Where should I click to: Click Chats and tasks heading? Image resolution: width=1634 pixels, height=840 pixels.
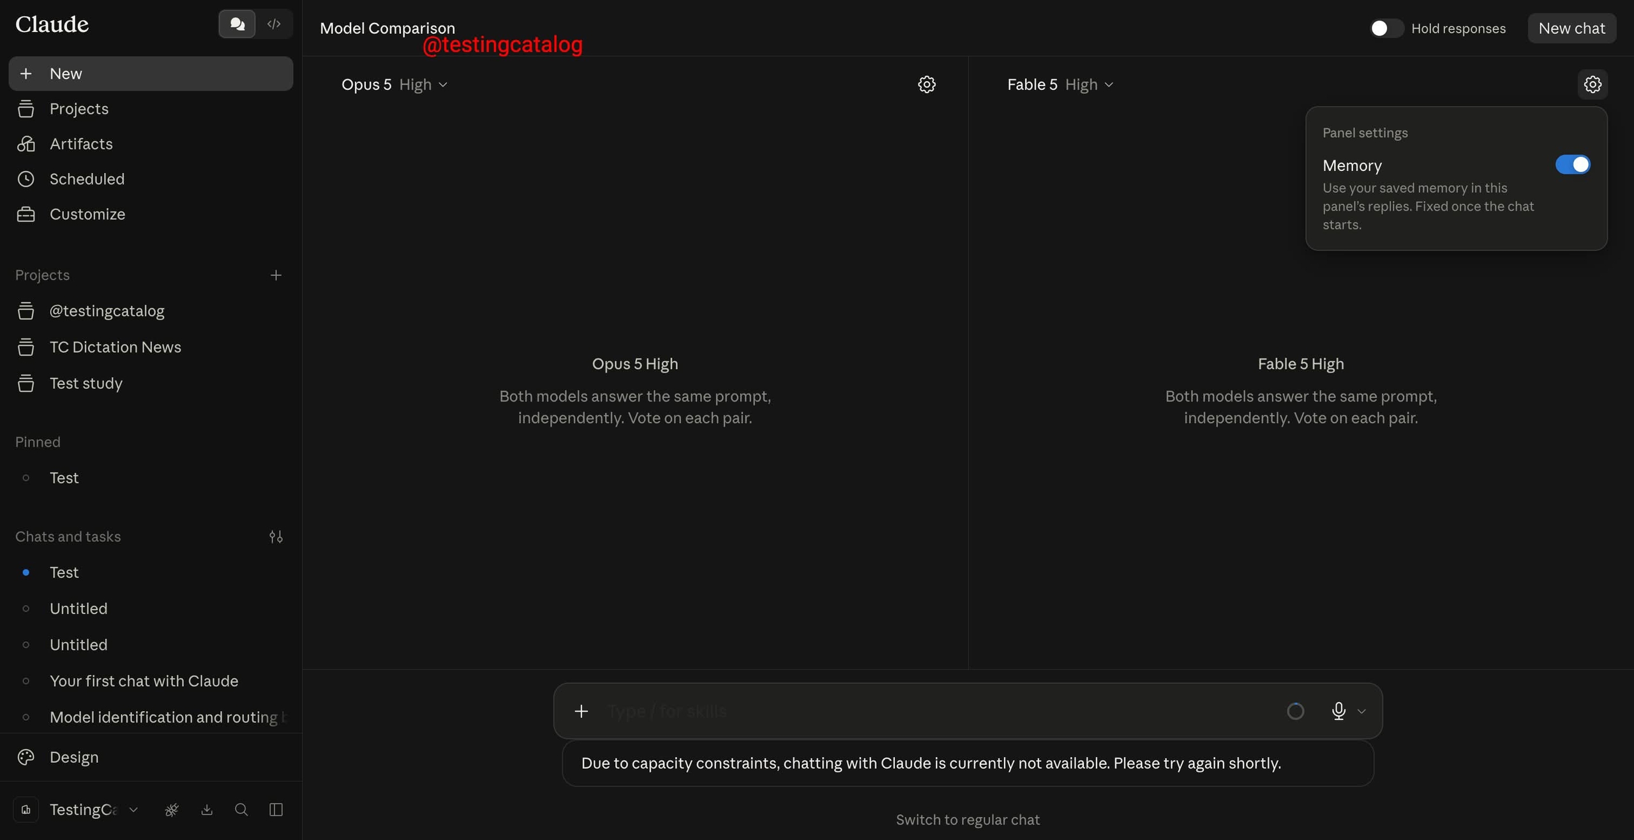(x=68, y=537)
